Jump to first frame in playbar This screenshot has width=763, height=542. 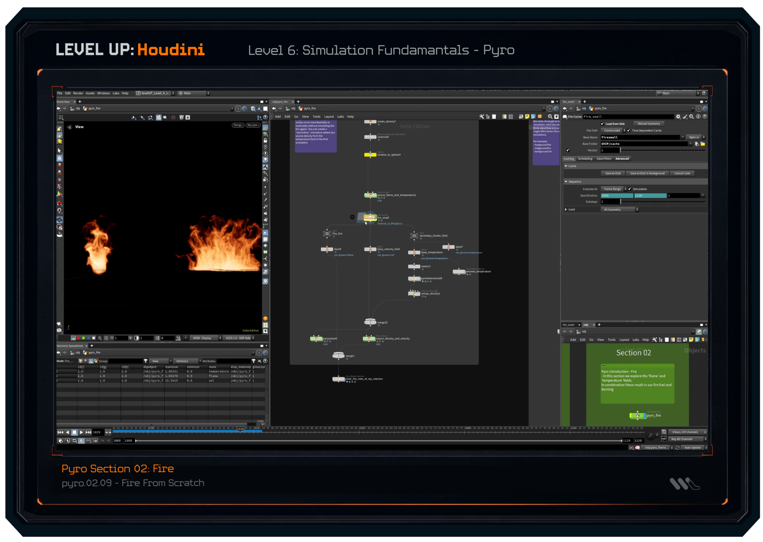60,432
